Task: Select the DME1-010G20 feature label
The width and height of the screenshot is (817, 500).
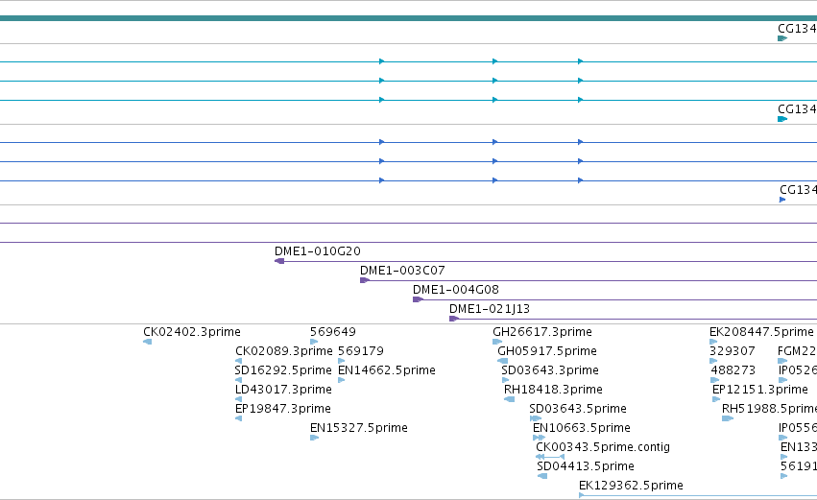Action: 318,251
